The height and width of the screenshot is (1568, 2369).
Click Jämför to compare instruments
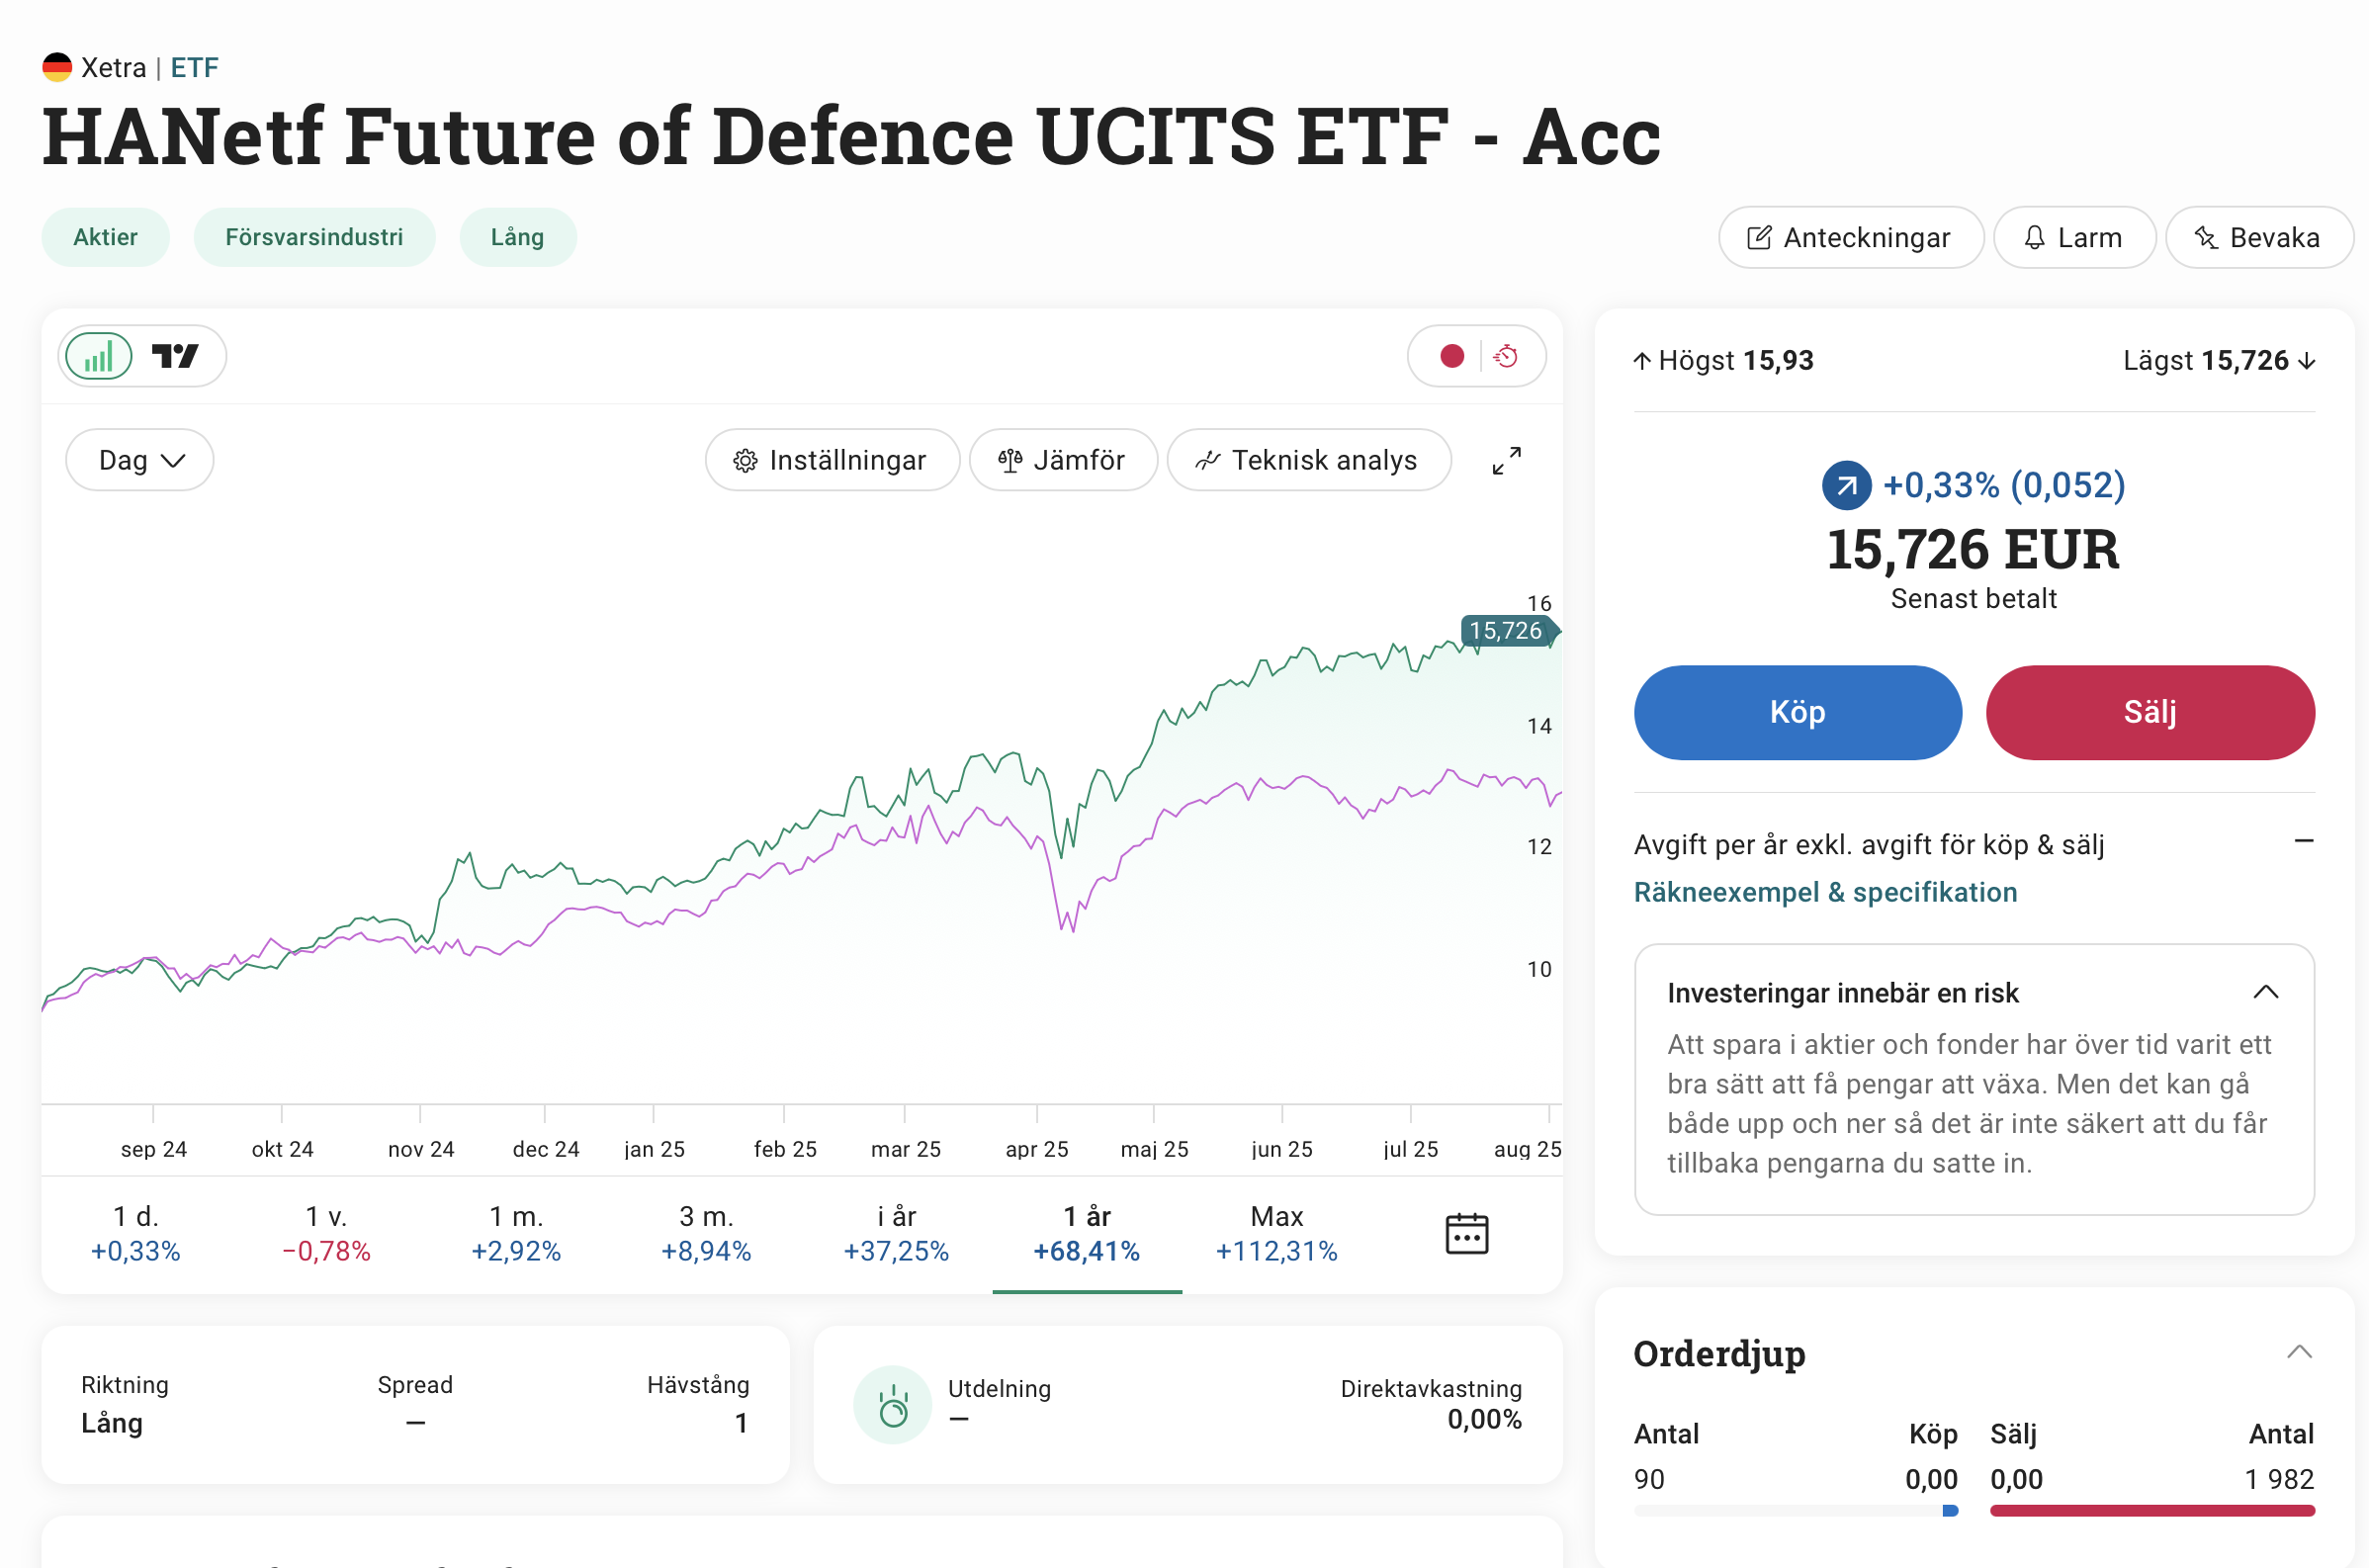1062,461
